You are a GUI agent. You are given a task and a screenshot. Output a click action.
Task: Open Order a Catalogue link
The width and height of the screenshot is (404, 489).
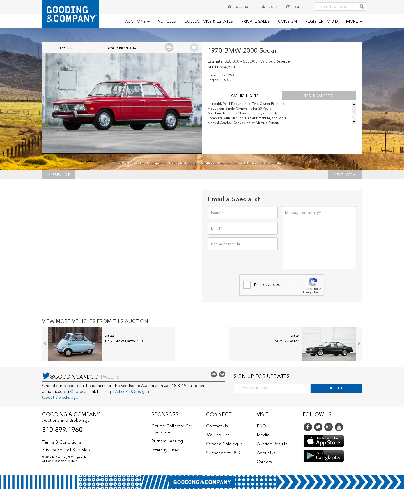tap(224, 444)
